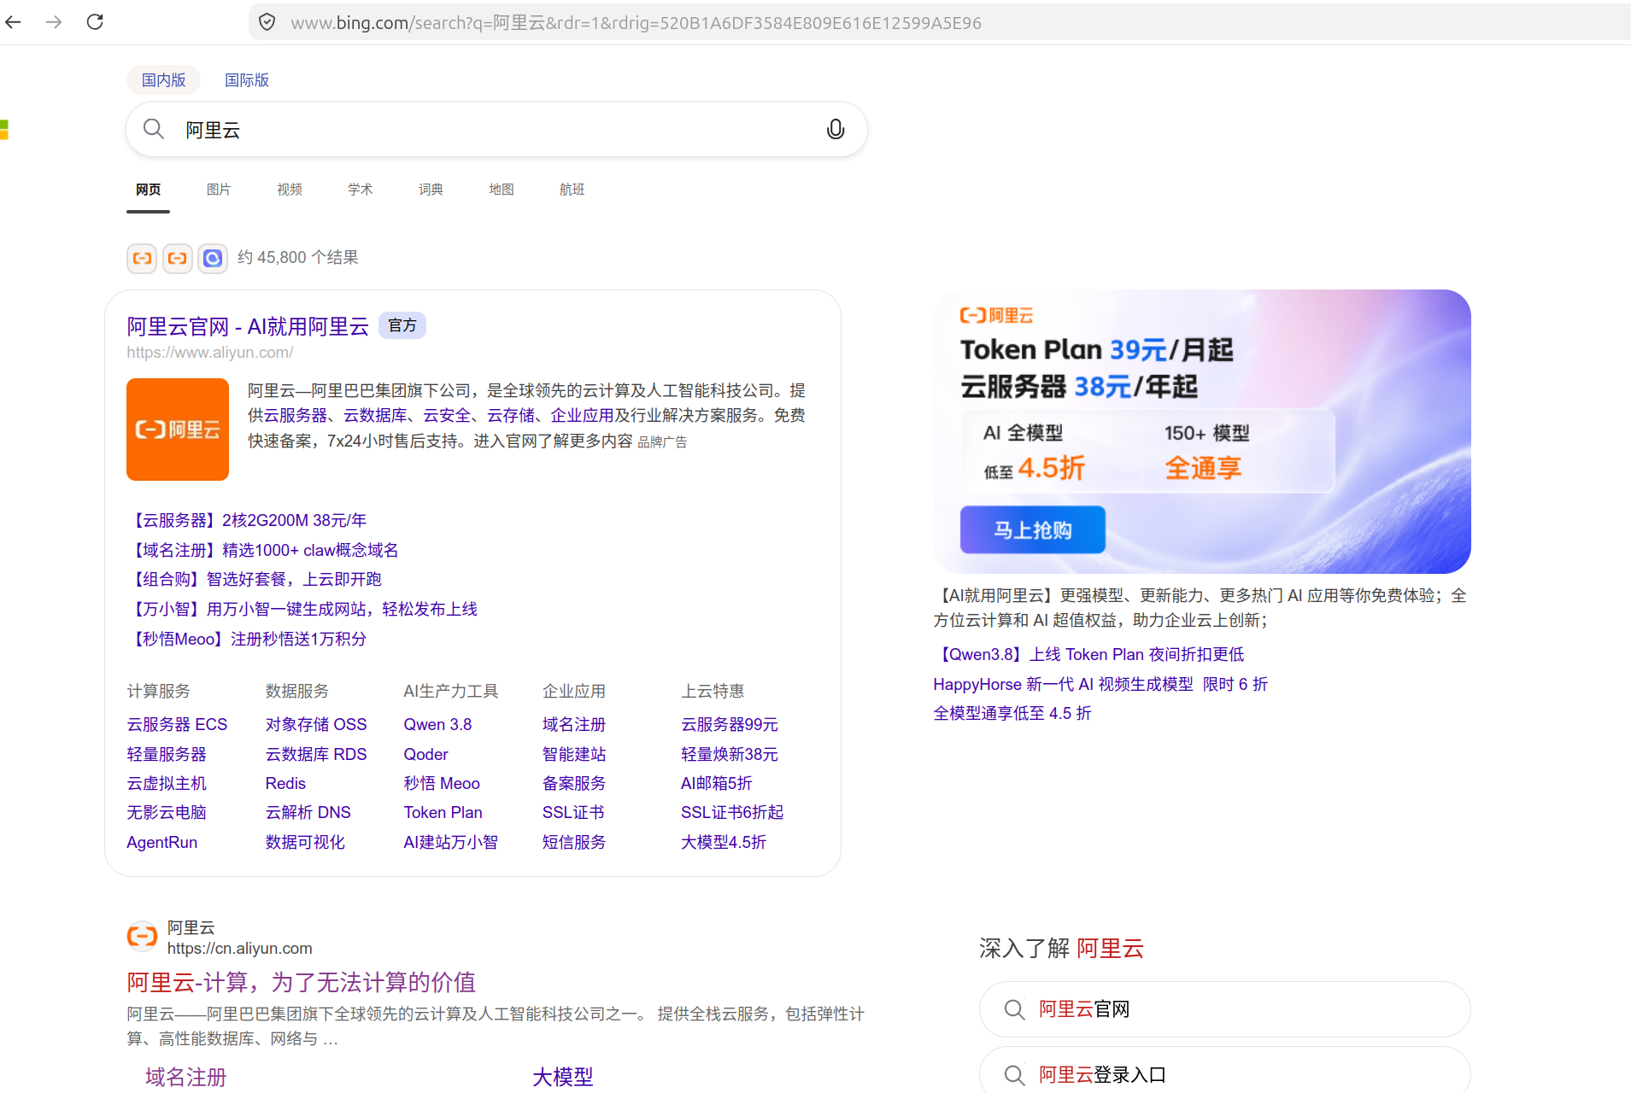Open the 【域名注册】精选1000+ claw概念域名 link

[262, 551]
